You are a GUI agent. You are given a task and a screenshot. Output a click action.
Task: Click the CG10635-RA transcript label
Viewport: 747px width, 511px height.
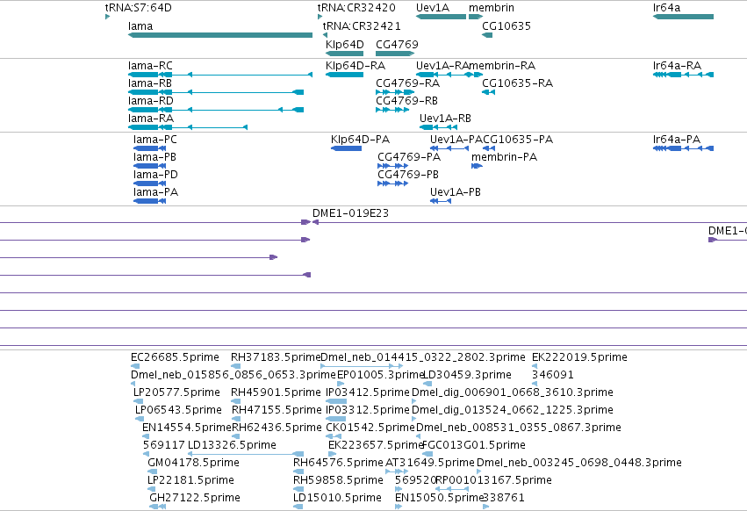point(517,83)
